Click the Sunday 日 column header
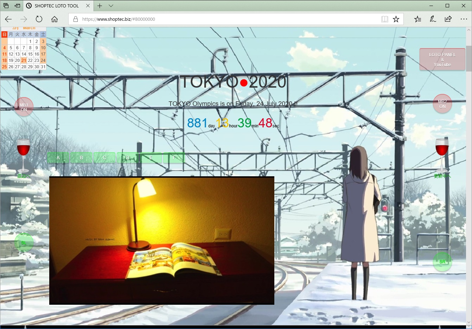Image resolution: width=472 pixels, height=329 pixels. (4, 34)
